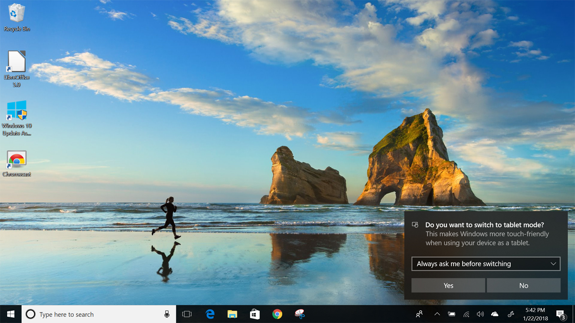
Task: Click the speaker icon to adjust volume
Action: 480,314
